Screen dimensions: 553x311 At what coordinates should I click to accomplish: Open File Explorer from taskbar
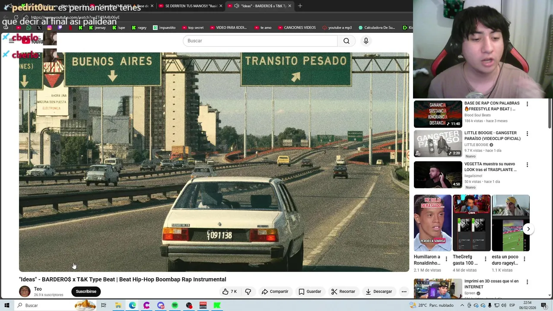point(118,305)
